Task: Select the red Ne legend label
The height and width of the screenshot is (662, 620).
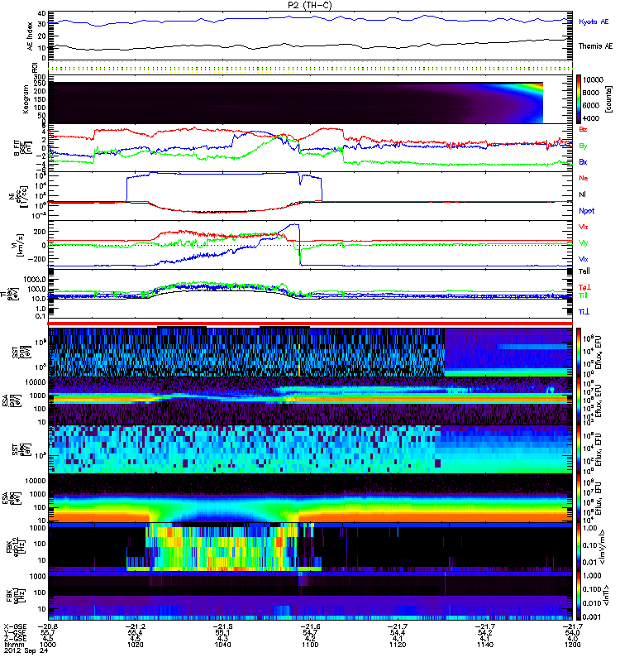Action: pos(583,178)
